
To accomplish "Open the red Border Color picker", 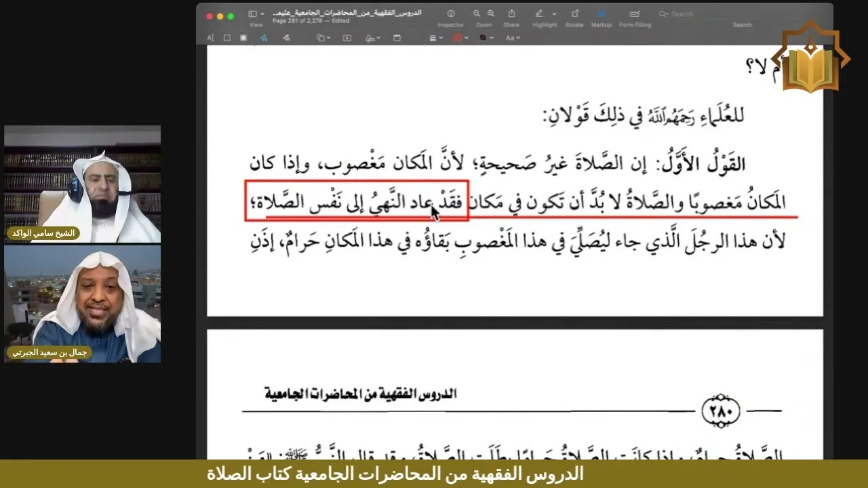I will 462,38.
